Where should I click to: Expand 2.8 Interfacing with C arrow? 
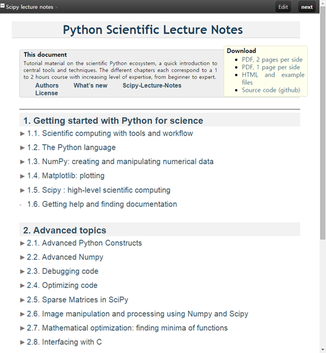coord(22,342)
